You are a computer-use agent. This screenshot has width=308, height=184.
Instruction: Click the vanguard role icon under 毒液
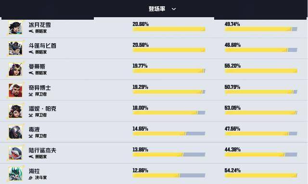click(x=31, y=136)
